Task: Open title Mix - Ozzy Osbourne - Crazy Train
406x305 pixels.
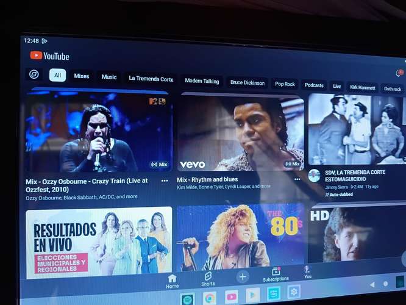Action: click(87, 185)
